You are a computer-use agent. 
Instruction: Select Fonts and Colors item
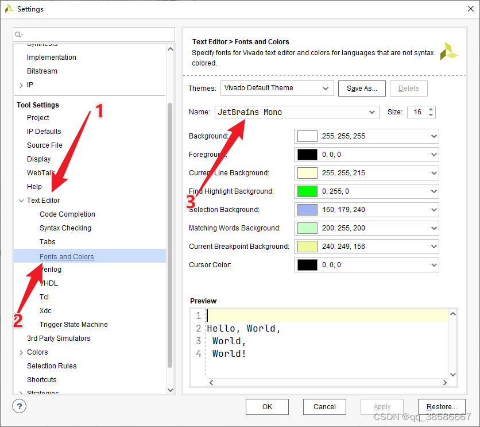click(67, 256)
